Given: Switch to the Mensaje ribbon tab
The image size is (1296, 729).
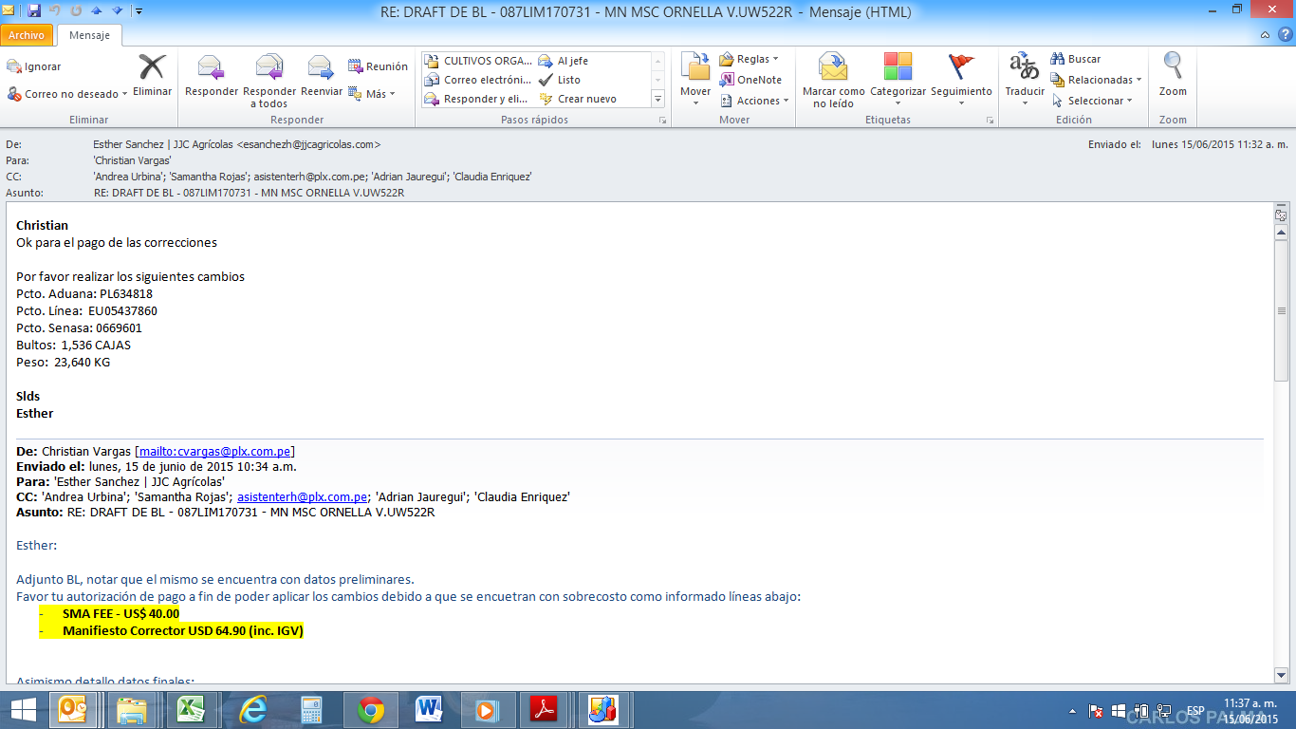Looking at the screenshot, I should [89, 35].
